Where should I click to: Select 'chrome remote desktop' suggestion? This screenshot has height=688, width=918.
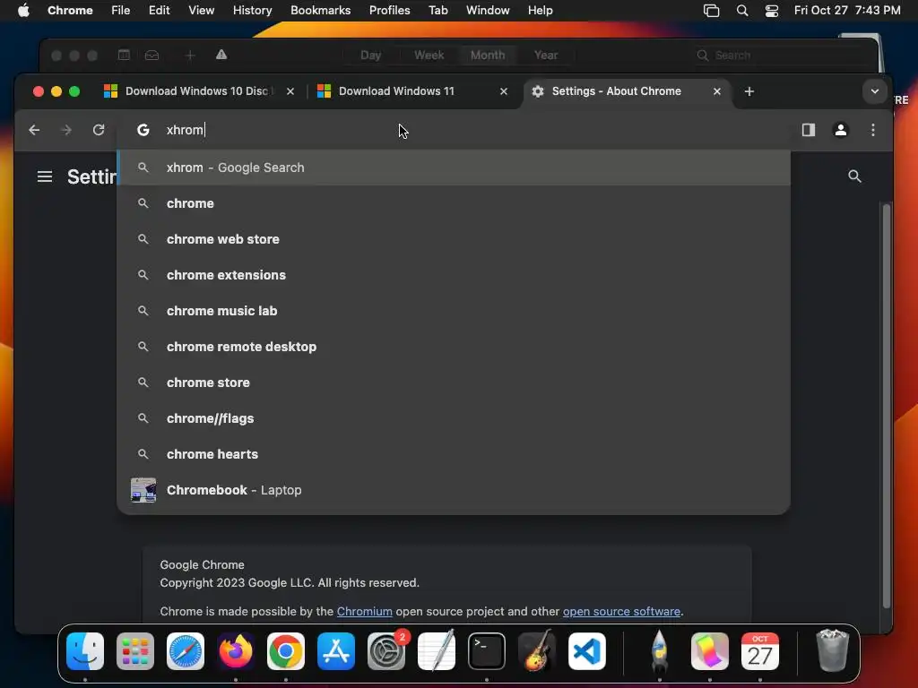454,347
